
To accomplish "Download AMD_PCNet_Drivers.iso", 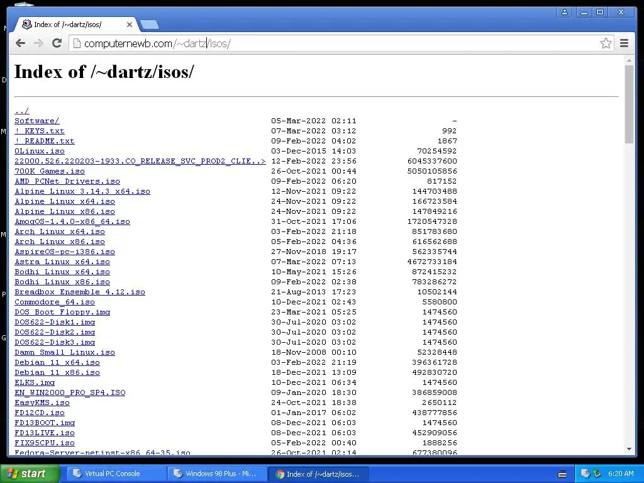I will (67, 181).
